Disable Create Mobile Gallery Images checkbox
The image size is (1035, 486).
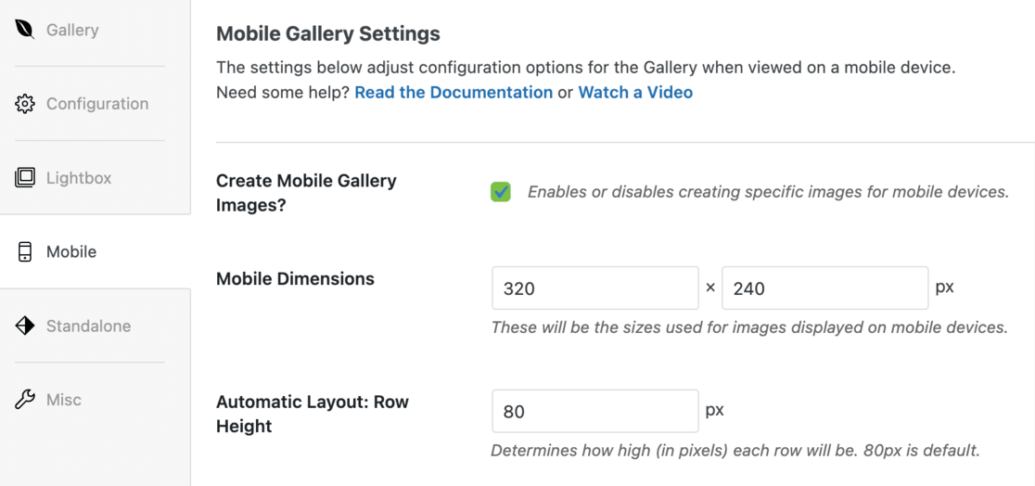501,192
